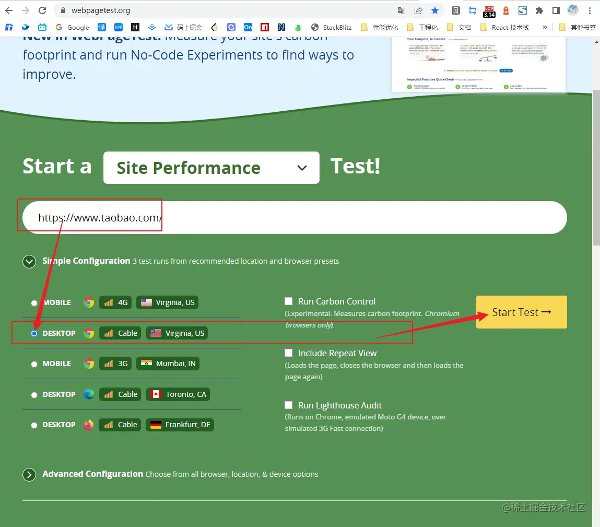Click the Edge icon in Toronto row
This screenshot has width=600, height=527.
coord(89,394)
